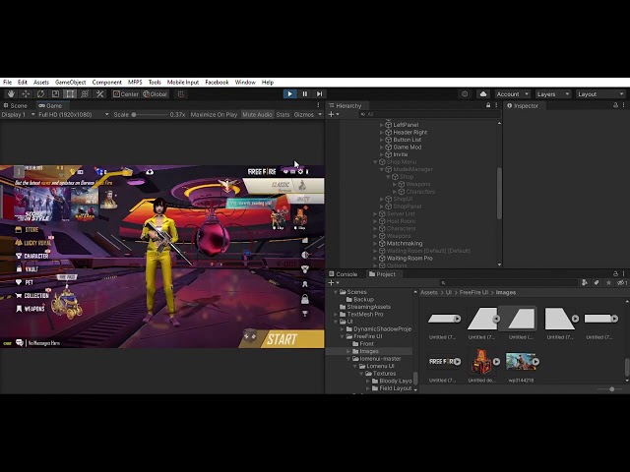Toggle Stats overlay
This screenshot has width=630, height=472.
tap(283, 114)
